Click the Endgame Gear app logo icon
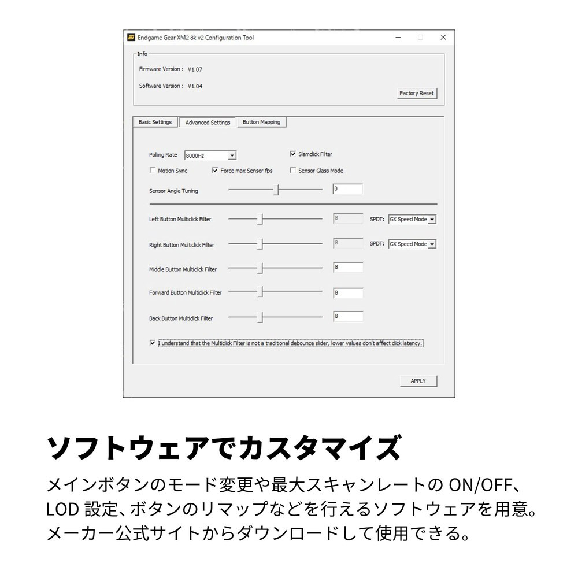This screenshot has width=578, height=578. click(x=132, y=38)
